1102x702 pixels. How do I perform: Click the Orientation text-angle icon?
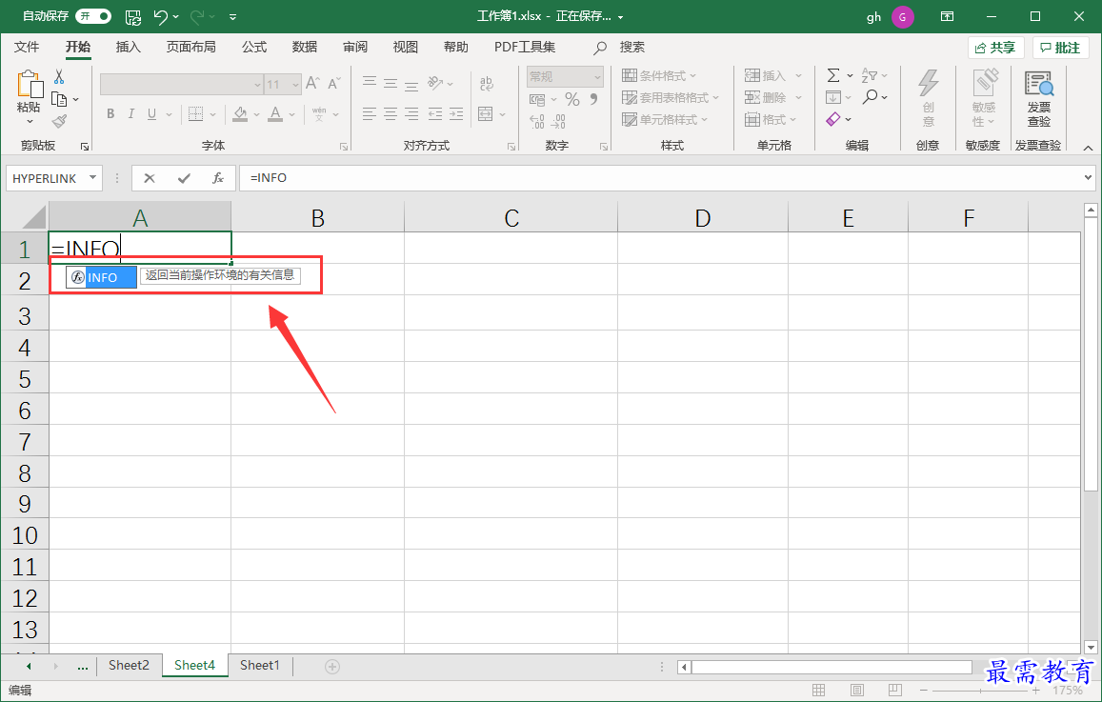point(435,83)
